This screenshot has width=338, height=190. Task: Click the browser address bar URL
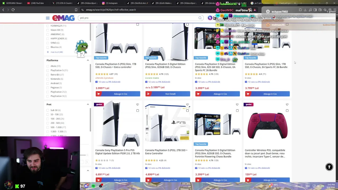[x=111, y=10]
